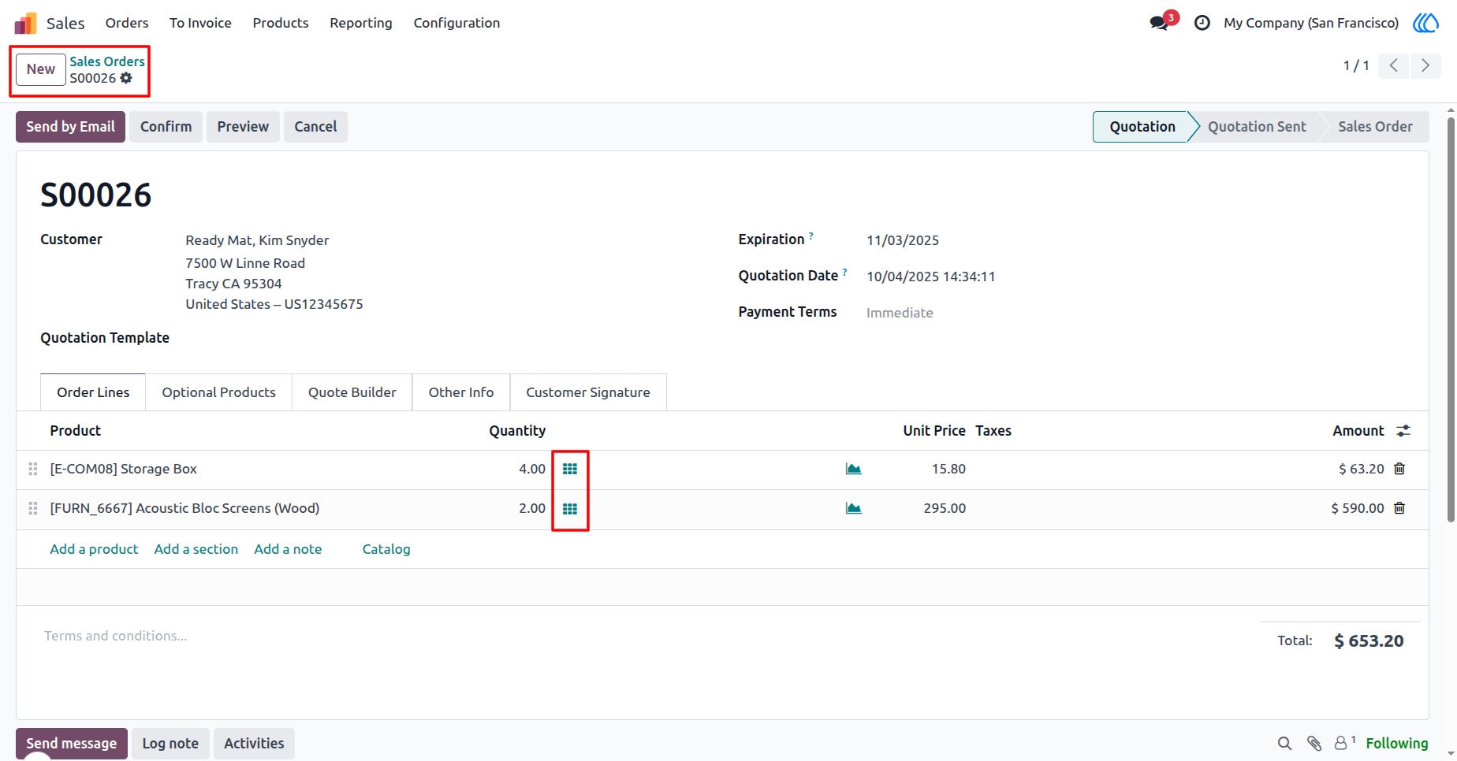Open optional columns adjust icon
Screen dimensions: 1457x761
point(1403,431)
